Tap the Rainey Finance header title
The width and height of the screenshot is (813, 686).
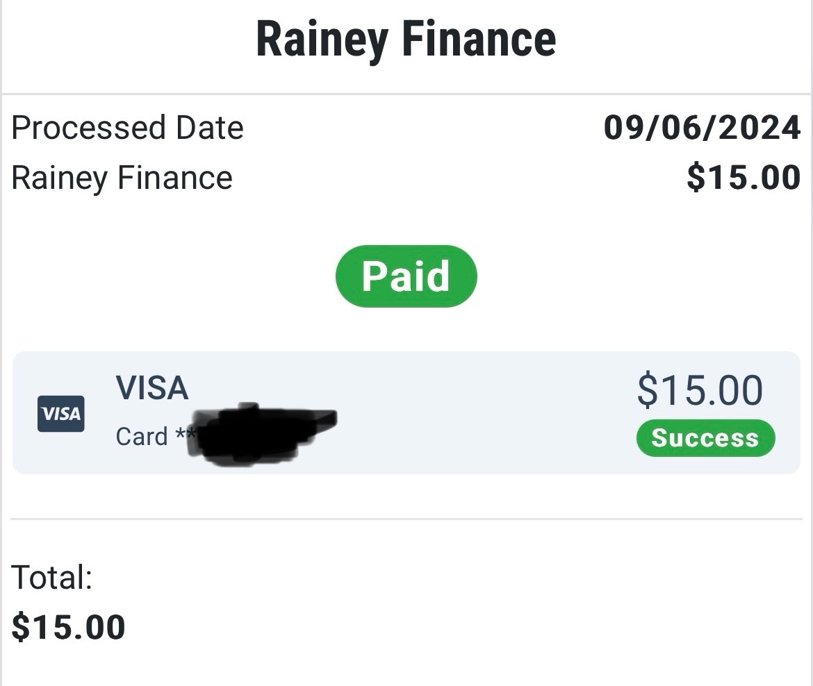(406, 40)
